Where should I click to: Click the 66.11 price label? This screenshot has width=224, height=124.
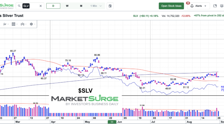(x=104, y=73)
